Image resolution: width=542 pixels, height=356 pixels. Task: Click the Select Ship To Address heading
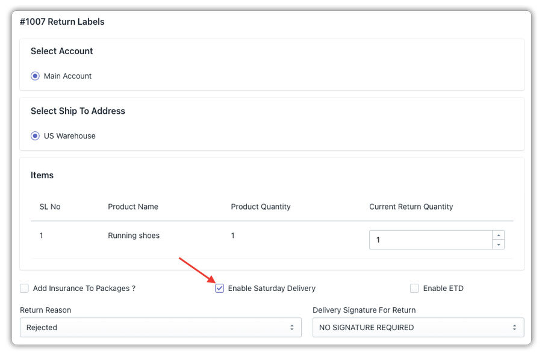coord(78,111)
